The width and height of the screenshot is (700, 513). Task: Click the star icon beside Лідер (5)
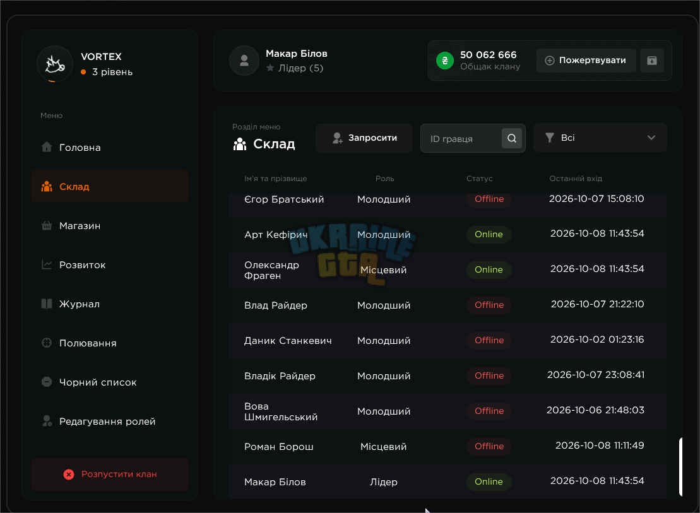tap(270, 68)
